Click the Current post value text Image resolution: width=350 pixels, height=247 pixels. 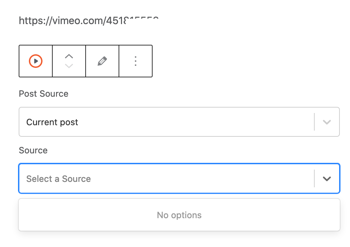[x=52, y=122]
